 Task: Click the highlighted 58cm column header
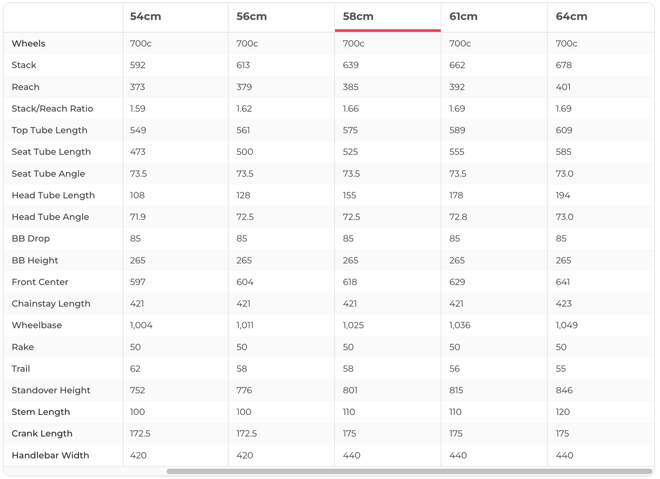358,16
